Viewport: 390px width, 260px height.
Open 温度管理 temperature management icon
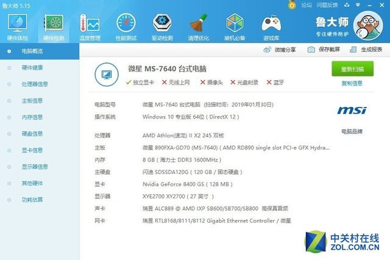point(90,27)
